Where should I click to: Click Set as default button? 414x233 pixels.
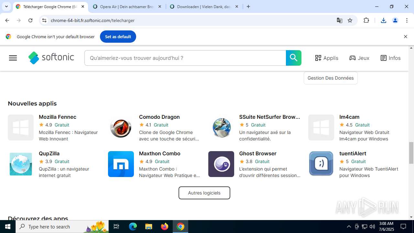(118, 37)
